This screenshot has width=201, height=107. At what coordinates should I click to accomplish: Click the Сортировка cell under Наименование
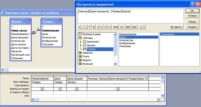click(42, 85)
